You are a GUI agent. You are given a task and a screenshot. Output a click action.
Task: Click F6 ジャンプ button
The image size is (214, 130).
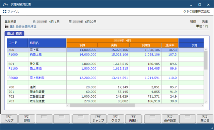98,119
